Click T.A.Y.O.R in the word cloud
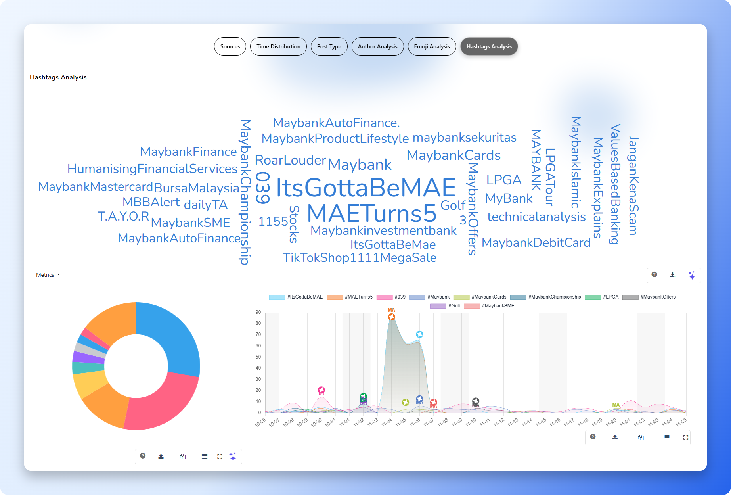This screenshot has width=731, height=495. point(123,216)
